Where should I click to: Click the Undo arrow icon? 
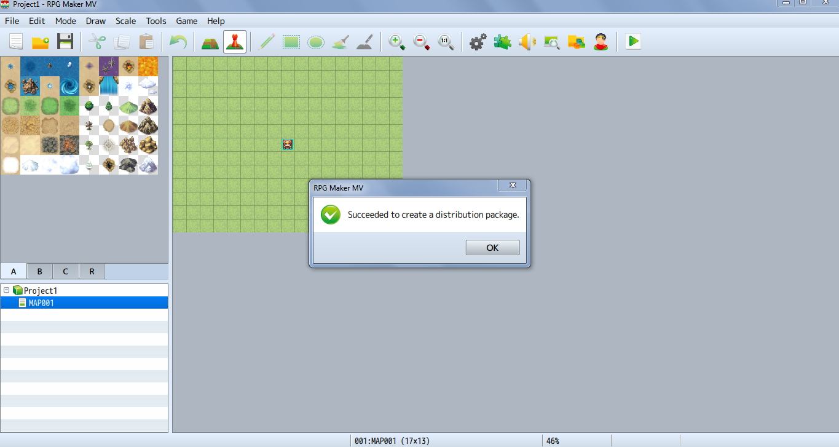pos(178,42)
